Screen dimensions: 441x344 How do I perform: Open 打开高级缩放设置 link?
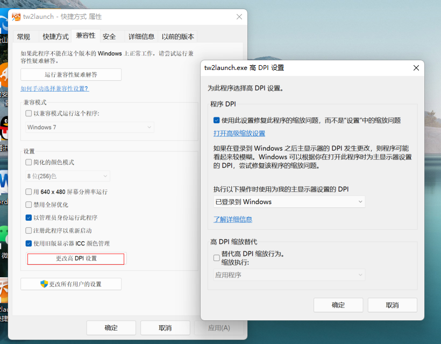[x=239, y=134]
